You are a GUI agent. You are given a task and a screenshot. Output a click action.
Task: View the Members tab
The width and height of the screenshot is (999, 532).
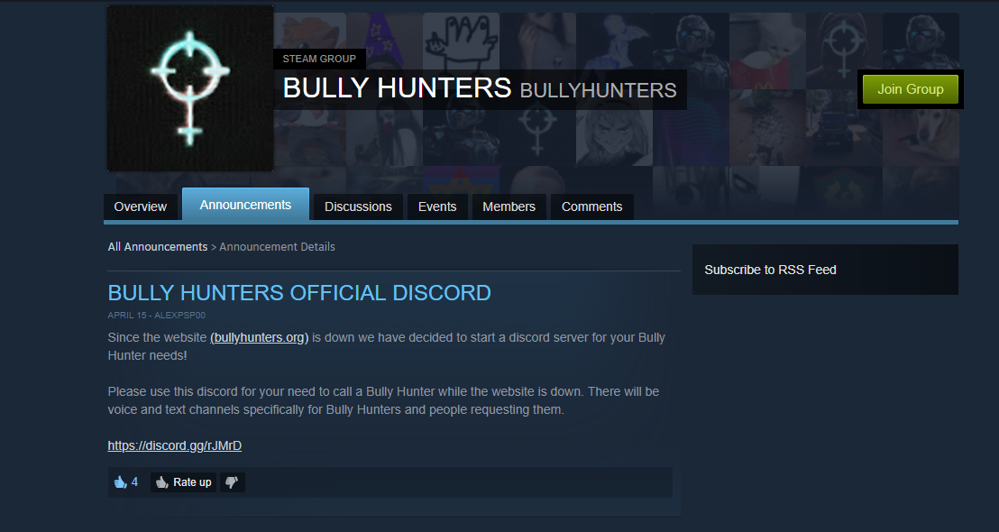[509, 207]
